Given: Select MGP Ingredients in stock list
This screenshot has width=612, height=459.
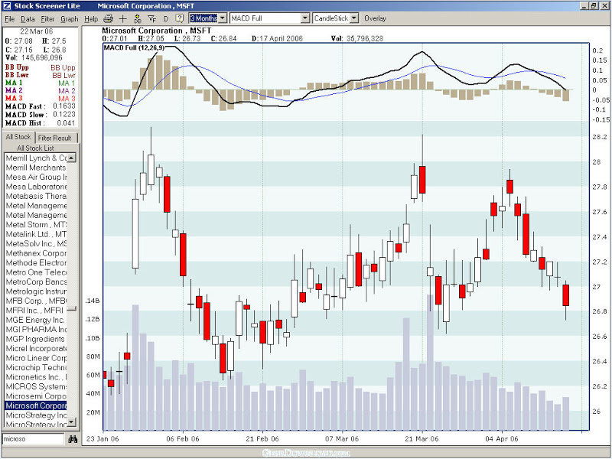Looking at the screenshot, I should tap(36, 339).
